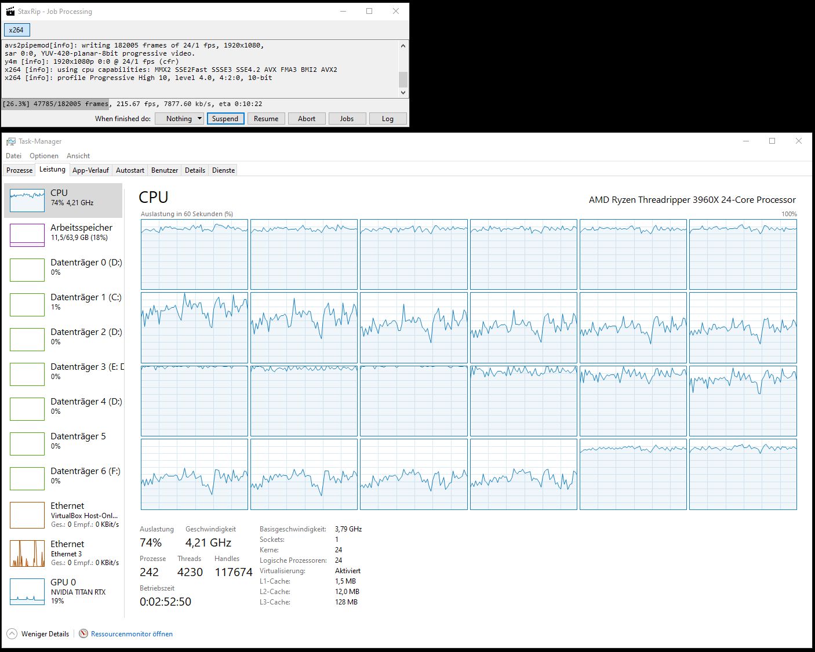The width and height of the screenshot is (815, 652).
Task: Click the Abort button in StaxRip
Action: (307, 119)
